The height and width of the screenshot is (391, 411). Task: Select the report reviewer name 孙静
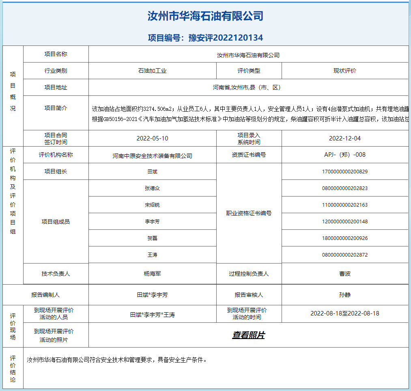tap(344, 295)
